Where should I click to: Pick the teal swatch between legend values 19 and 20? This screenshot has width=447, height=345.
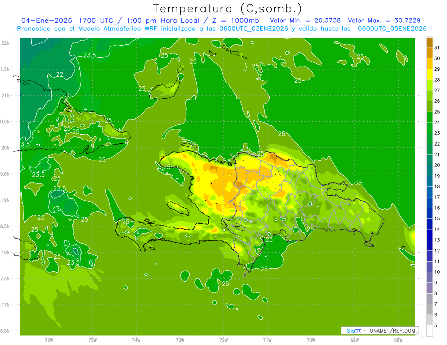click(430, 170)
